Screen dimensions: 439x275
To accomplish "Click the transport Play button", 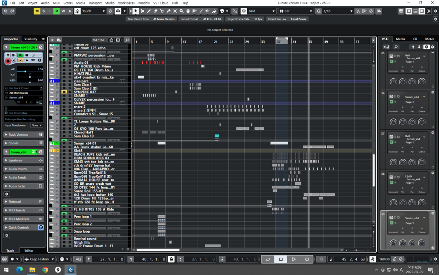I will [294, 259].
